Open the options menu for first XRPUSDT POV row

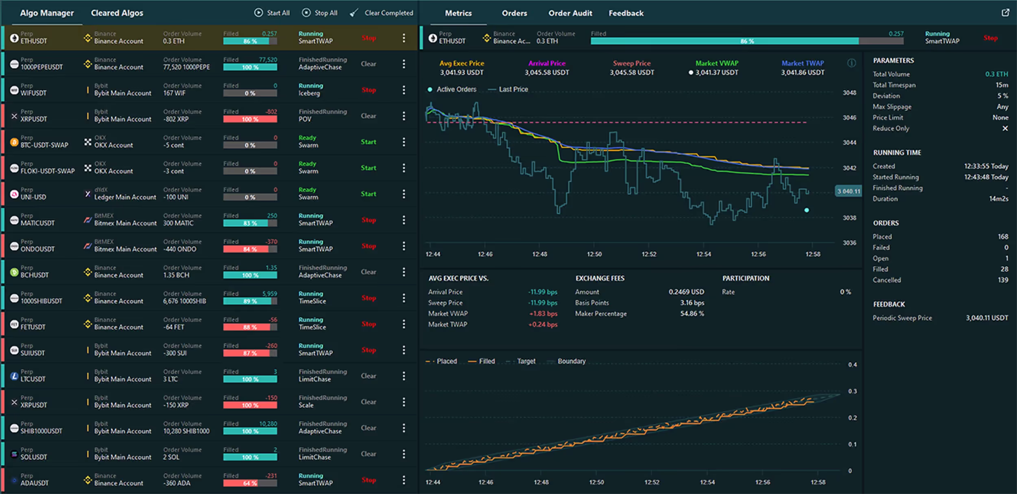click(404, 116)
